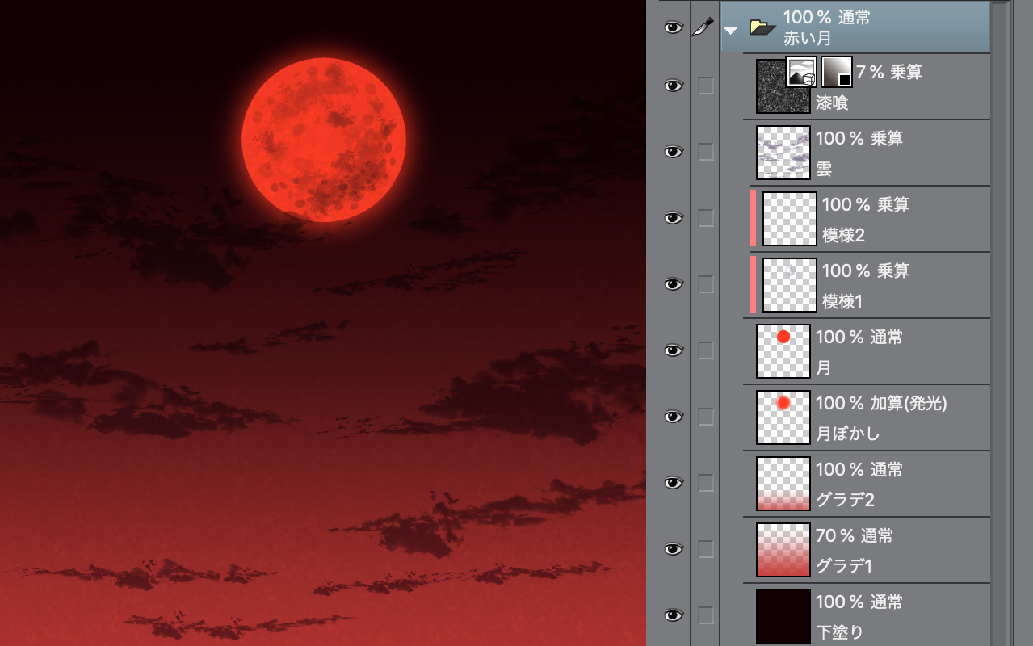
Task: Toggle the lock box of 模様1 layer
Action: (706, 284)
